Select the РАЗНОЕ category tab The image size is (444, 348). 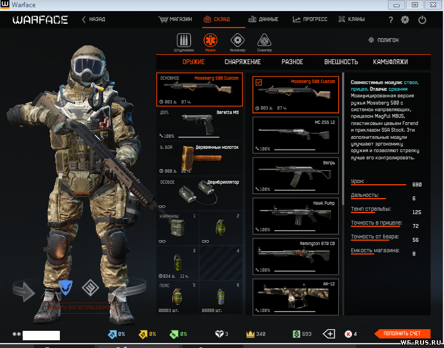click(292, 62)
